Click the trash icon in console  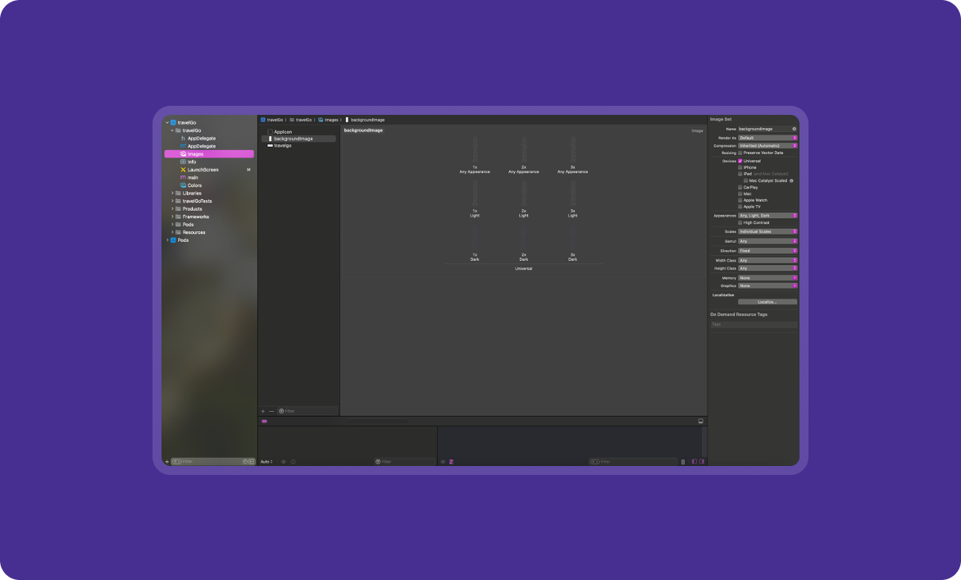[683, 462]
